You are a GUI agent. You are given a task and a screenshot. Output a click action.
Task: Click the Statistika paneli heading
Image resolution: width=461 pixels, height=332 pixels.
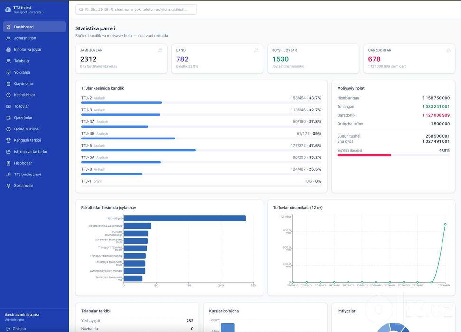click(x=95, y=28)
